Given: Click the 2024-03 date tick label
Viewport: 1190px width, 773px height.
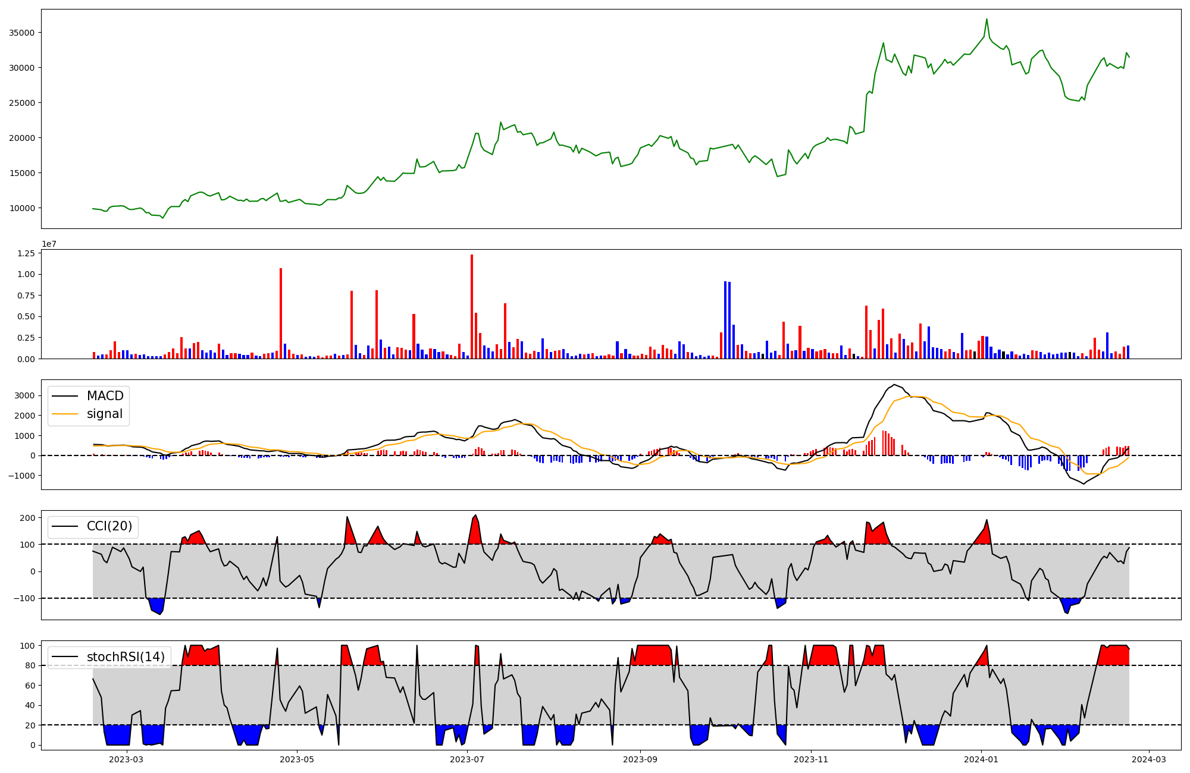Looking at the screenshot, I should tap(1148, 759).
